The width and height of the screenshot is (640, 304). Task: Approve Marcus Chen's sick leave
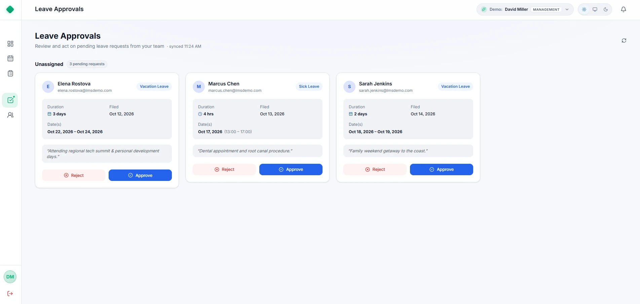pos(291,169)
